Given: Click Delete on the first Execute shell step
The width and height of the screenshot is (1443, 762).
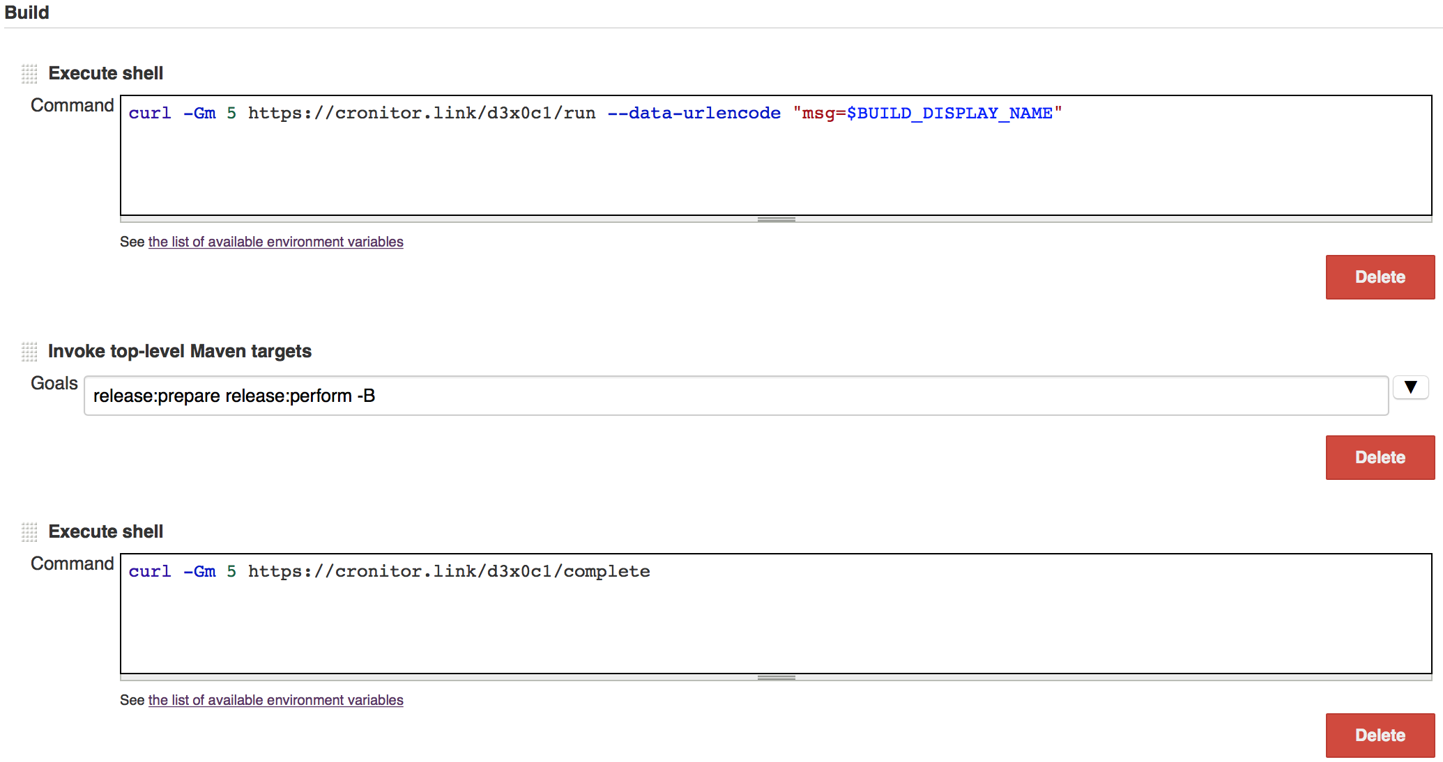Looking at the screenshot, I should tap(1380, 277).
